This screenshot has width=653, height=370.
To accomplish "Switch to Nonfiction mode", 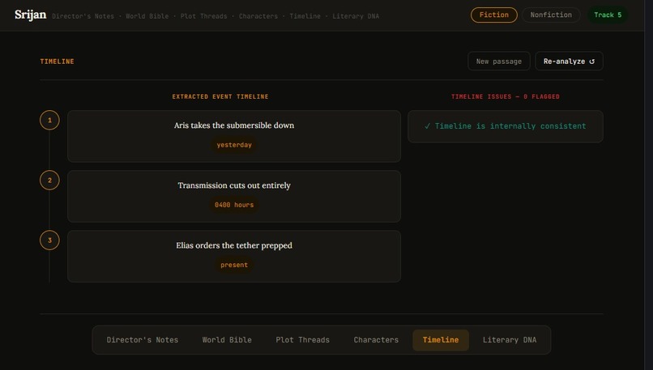I will (551, 15).
